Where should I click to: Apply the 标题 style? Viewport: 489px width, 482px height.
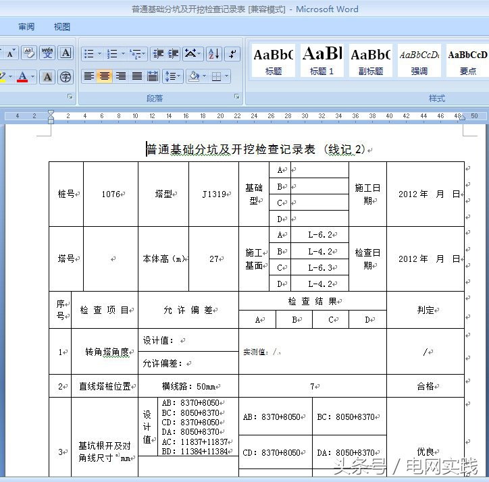pyautogui.click(x=273, y=61)
